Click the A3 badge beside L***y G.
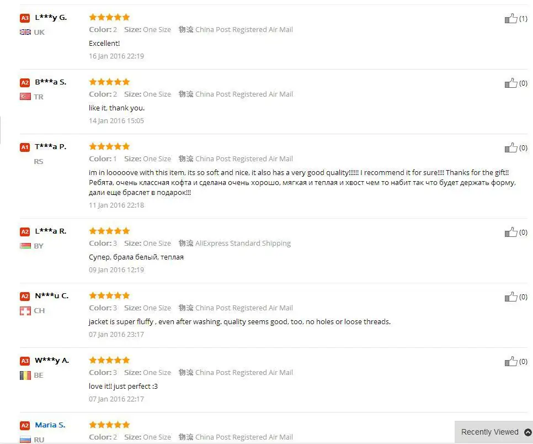 pyautogui.click(x=25, y=18)
